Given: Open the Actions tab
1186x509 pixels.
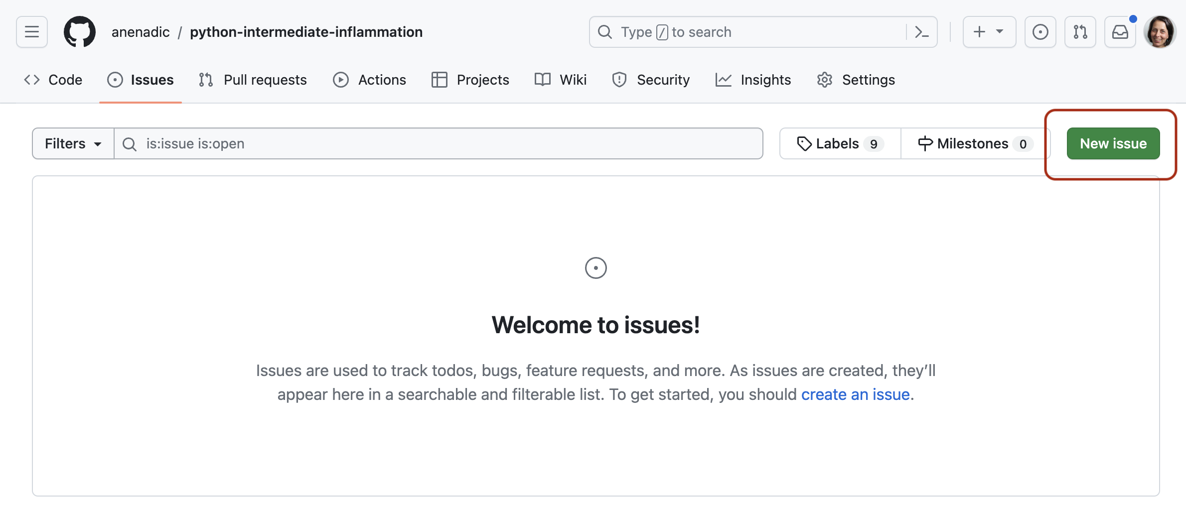Looking at the screenshot, I should [370, 79].
